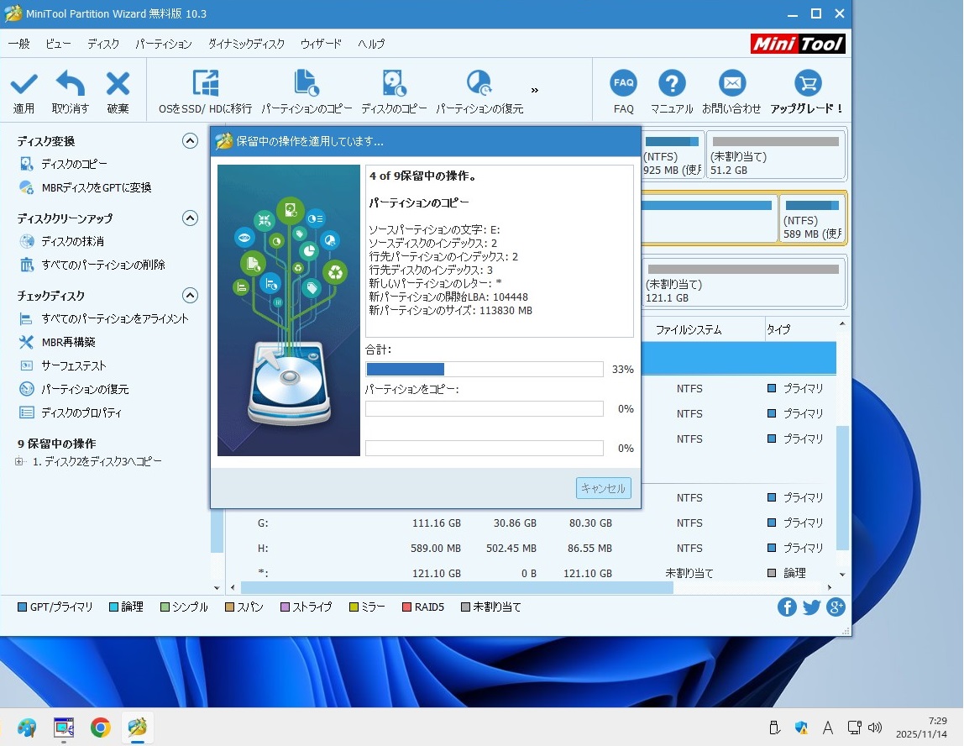Select the パーティションのコピー toolbar icon
The image size is (964, 746).
pos(306,84)
